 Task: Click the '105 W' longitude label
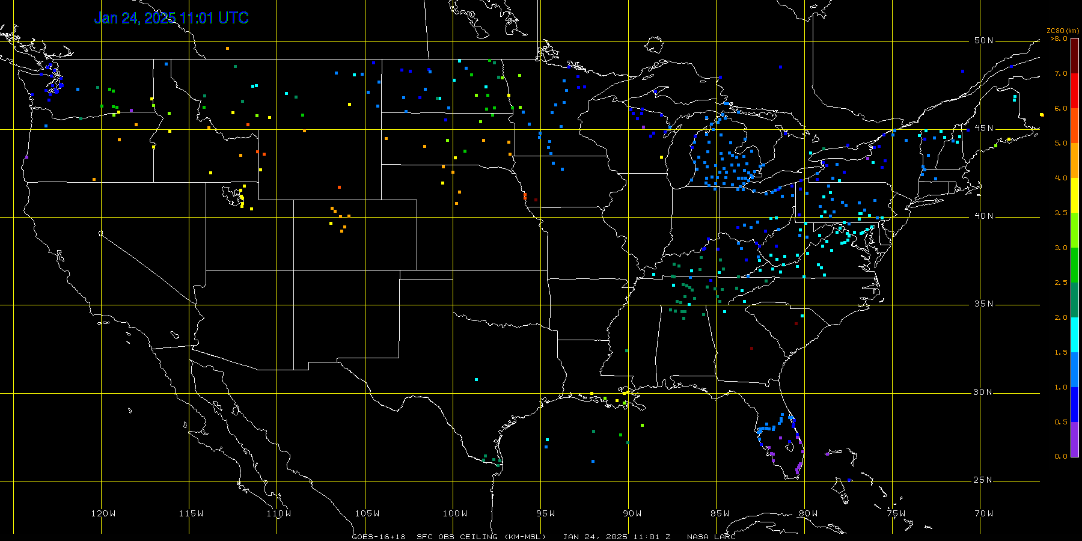coord(367,513)
